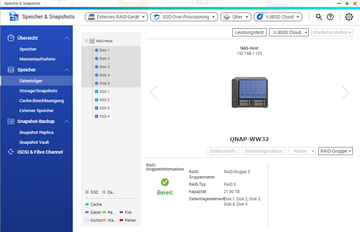
Task: Click the RAID 6 type value
Action: click(230, 184)
